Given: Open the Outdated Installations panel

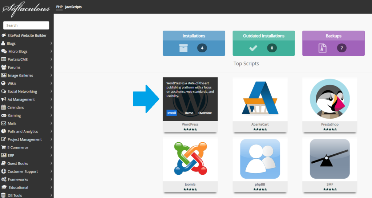Looking at the screenshot, I should click(264, 43).
